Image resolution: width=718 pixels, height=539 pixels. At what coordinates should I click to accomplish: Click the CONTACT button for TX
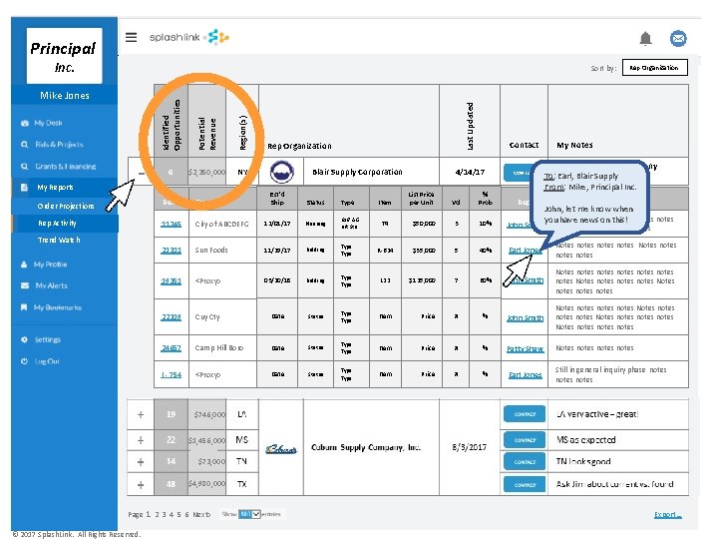pos(525,484)
